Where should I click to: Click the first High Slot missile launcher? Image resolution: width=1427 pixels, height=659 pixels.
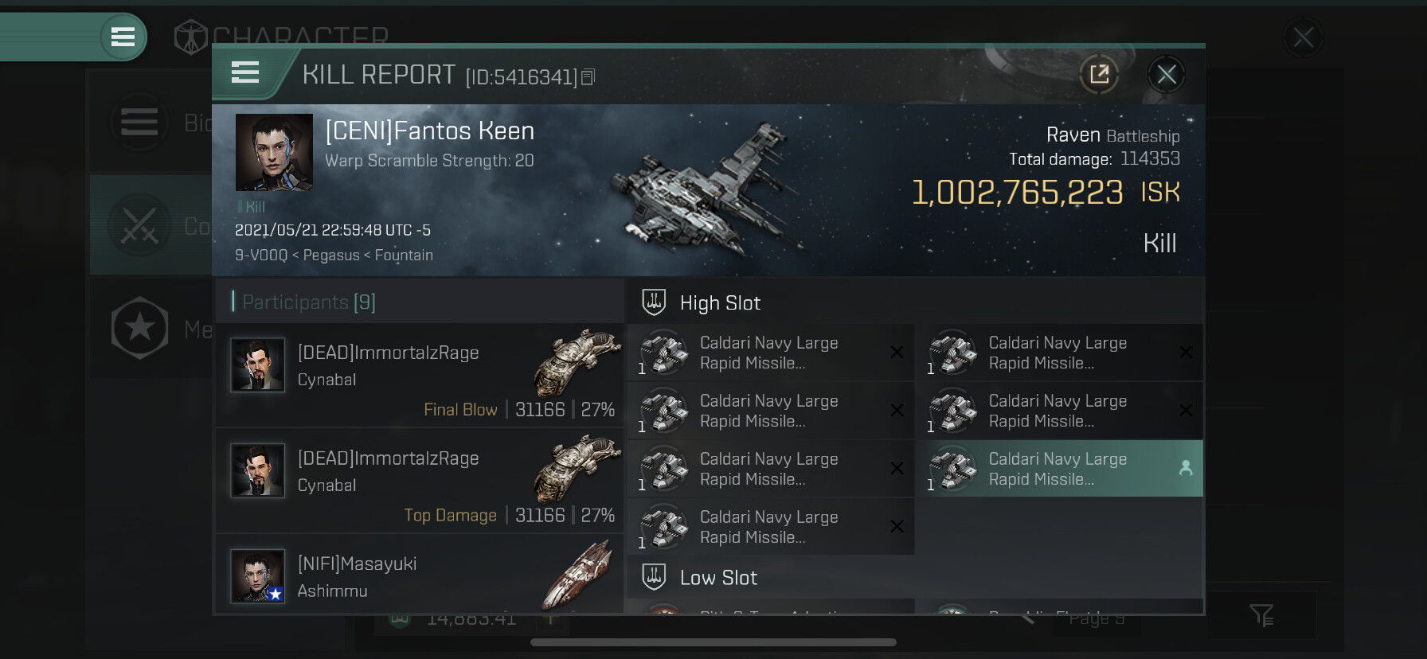click(771, 353)
